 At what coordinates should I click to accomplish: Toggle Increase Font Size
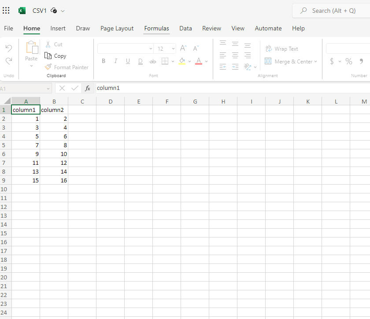click(183, 48)
